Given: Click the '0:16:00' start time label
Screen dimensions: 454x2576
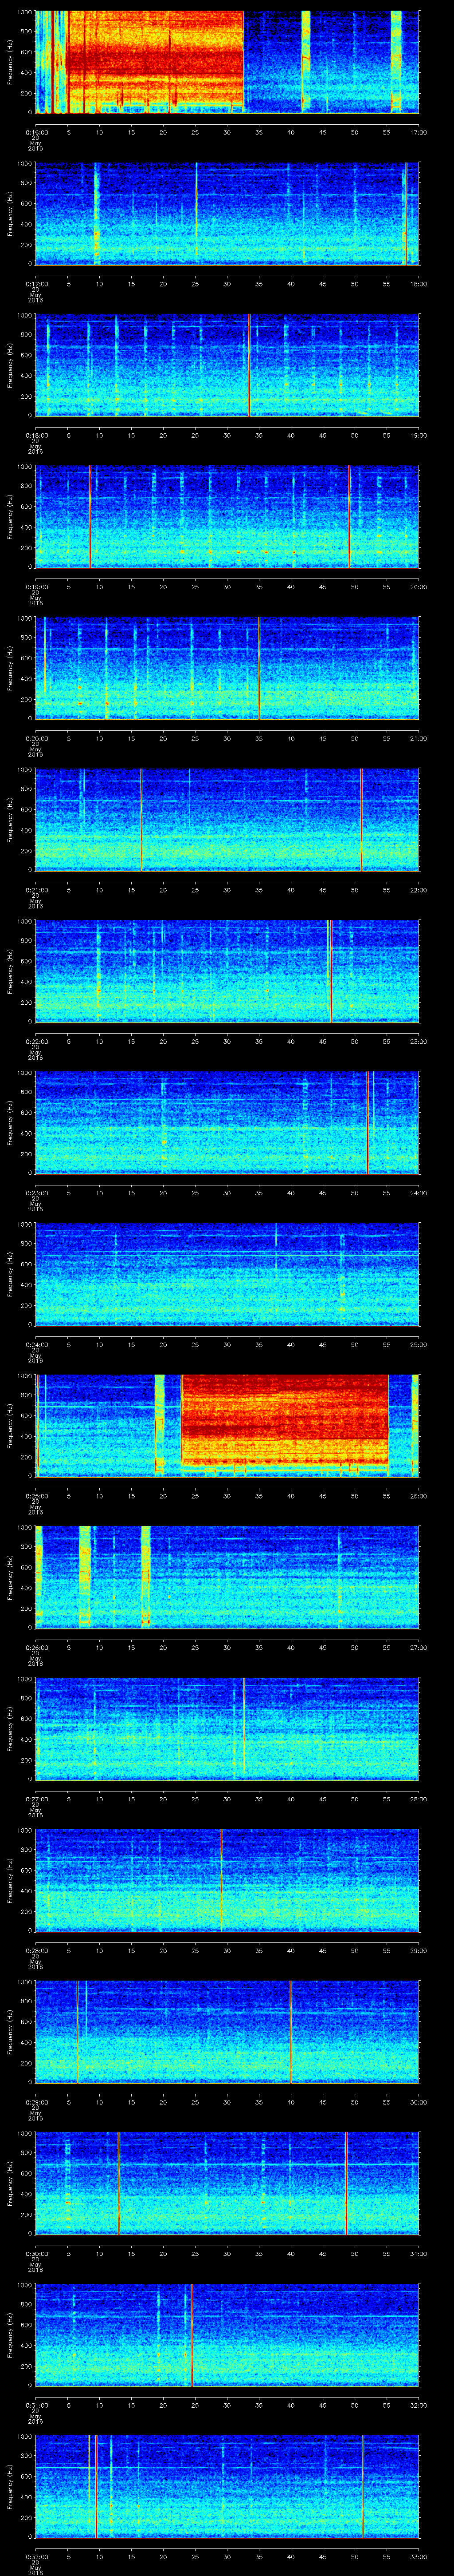Looking at the screenshot, I should (36, 132).
